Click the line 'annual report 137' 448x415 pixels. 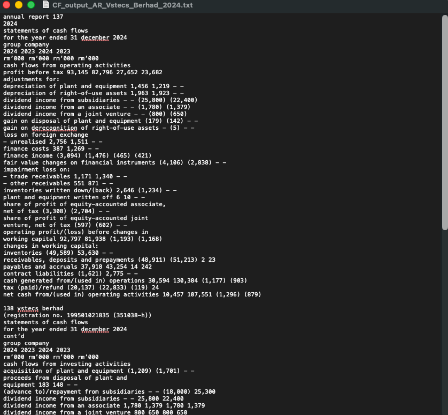(33, 17)
